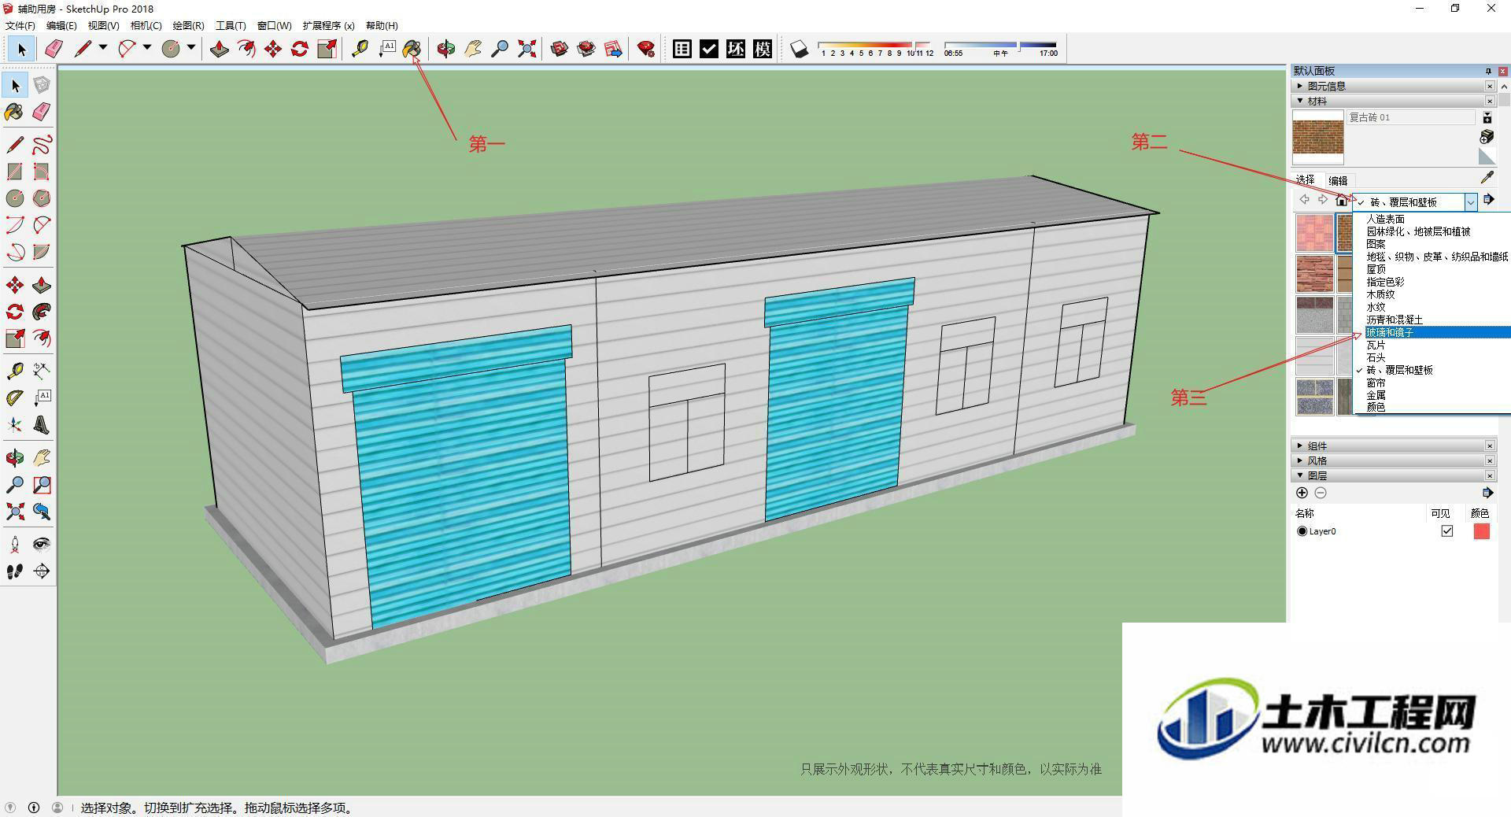Click the checkmark toolbar button
1511x817 pixels.
click(x=709, y=49)
